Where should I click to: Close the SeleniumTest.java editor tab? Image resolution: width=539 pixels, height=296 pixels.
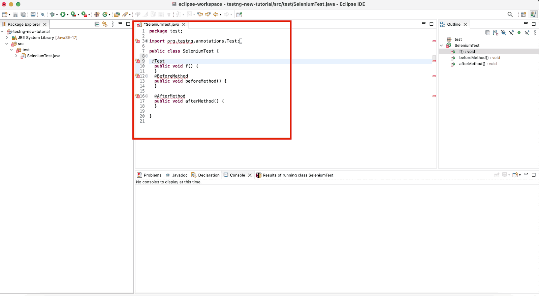184,25
